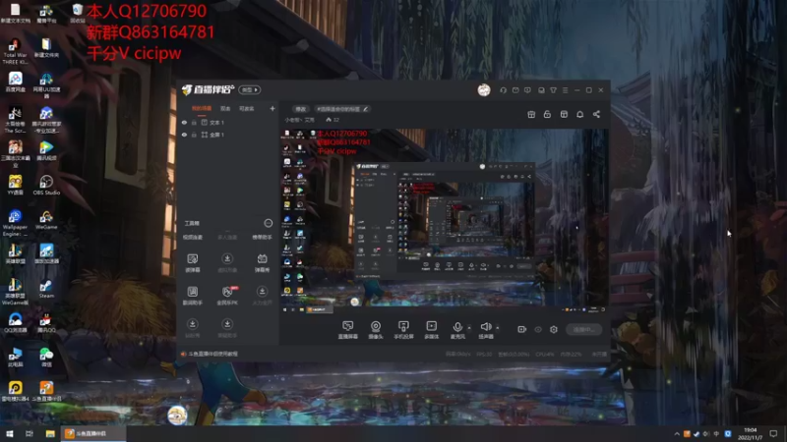This screenshot has height=442, width=787.
Task: Edit the stream tag with pencil field
Action: tap(342, 109)
